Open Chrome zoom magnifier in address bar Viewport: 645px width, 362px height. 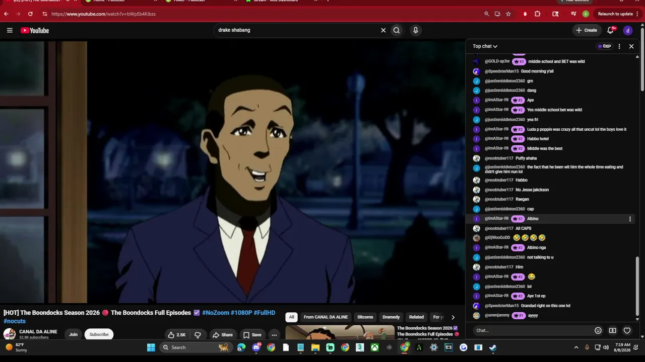click(486, 14)
